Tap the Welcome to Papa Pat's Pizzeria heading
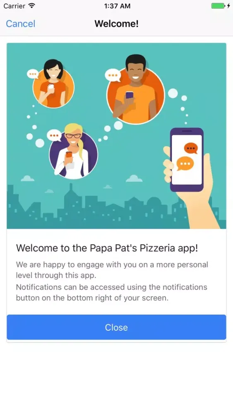The height and width of the screenshot is (415, 233). (107, 248)
